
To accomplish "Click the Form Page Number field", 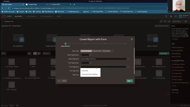I will 85,63.
